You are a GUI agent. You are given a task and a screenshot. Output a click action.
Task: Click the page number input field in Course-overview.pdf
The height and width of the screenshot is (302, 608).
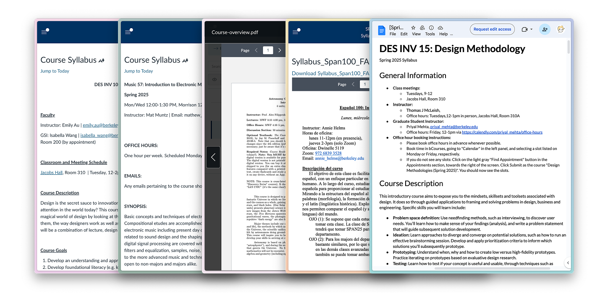tap(268, 50)
